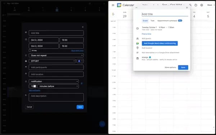Open Google Calendar main menu hamburger icon
Image resolution: width=216 pixels, height=135 pixels.
click(113, 5)
